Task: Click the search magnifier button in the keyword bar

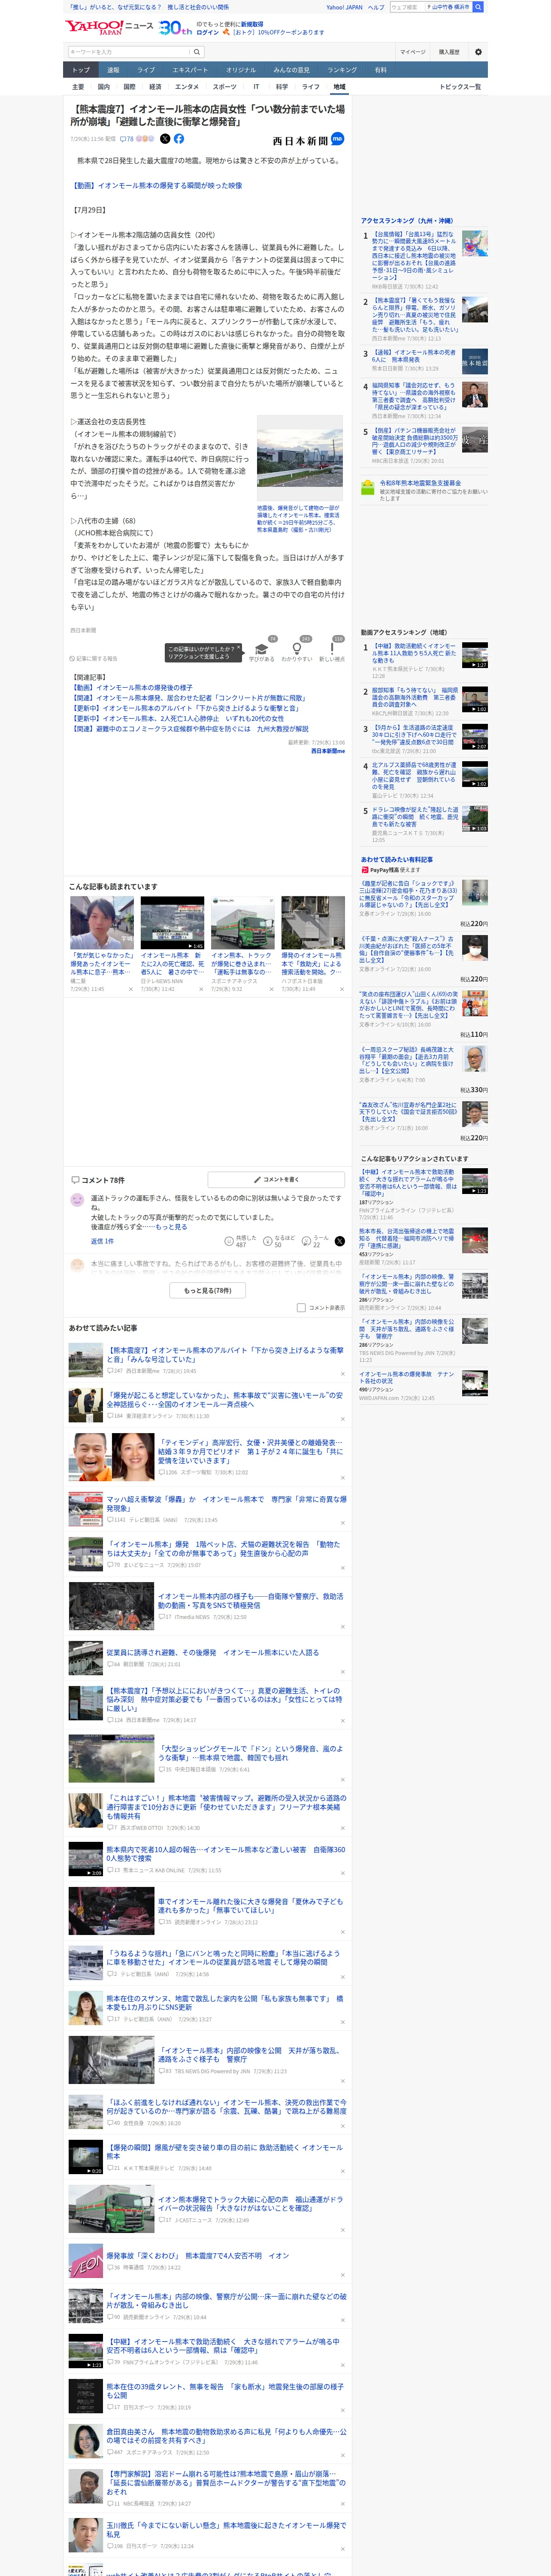Action: [197, 52]
